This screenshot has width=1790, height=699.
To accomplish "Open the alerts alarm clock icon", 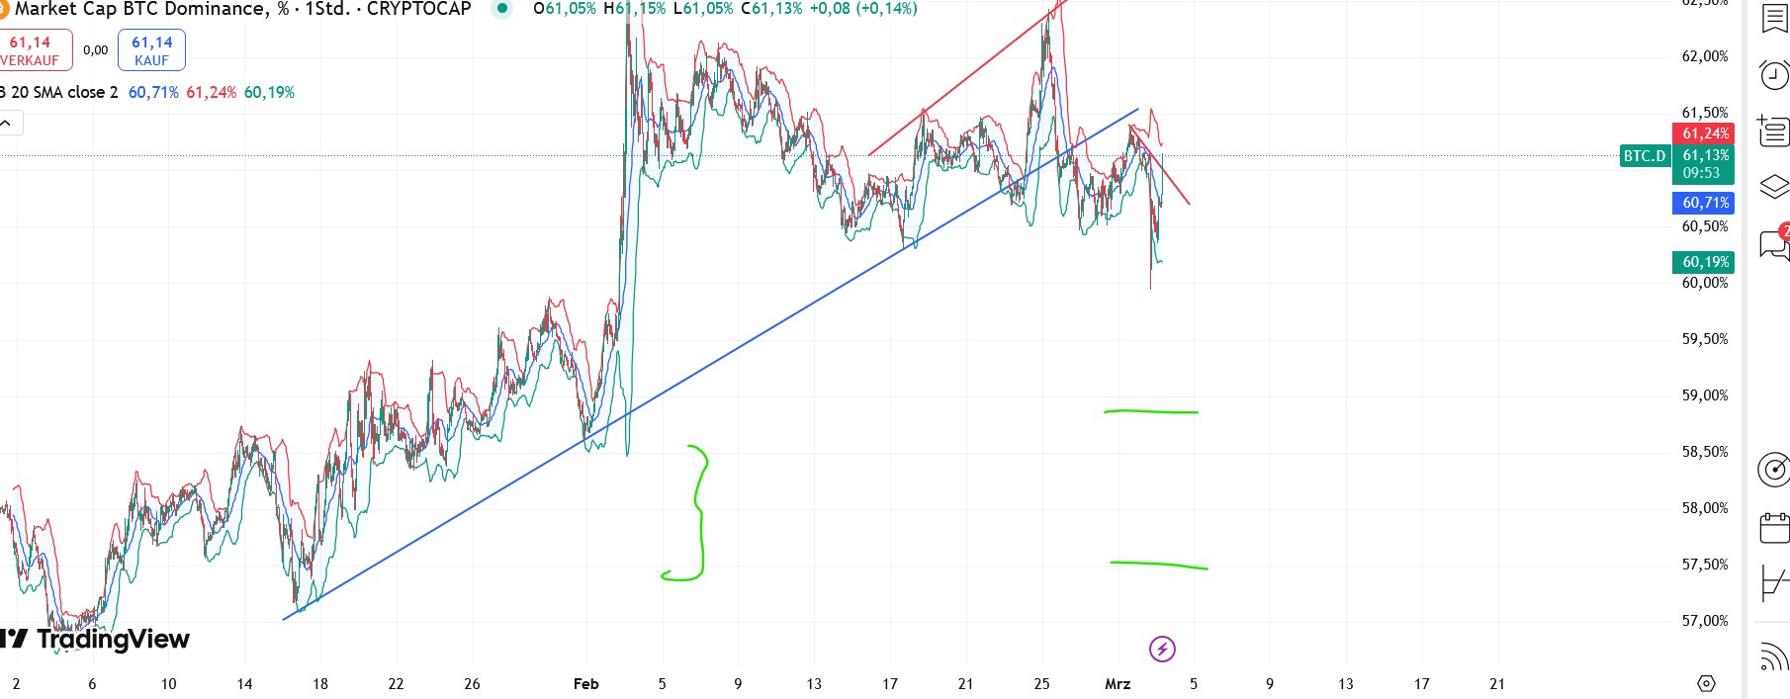I will point(1775,75).
